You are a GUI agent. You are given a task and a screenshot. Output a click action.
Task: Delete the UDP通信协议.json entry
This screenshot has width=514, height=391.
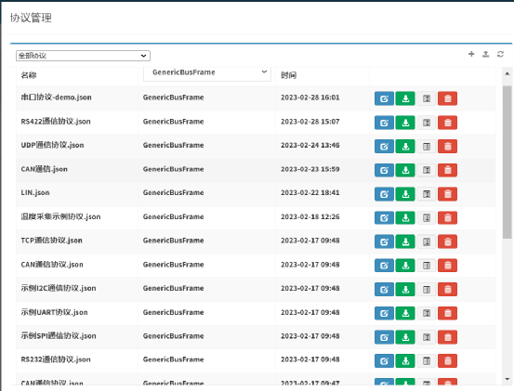[x=447, y=147]
